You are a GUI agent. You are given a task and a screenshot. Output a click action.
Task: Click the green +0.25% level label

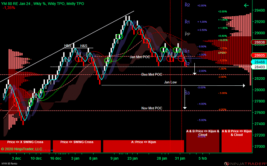click(223, 40)
